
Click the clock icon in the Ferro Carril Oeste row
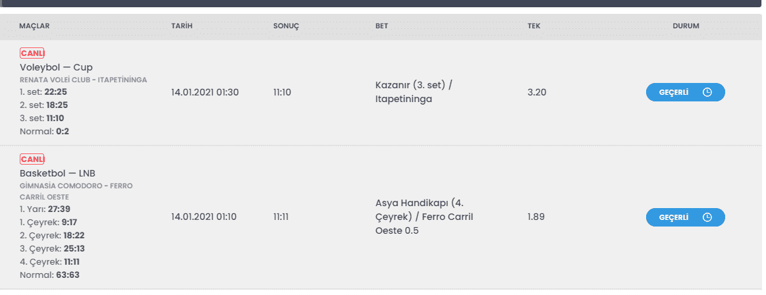[x=707, y=217]
